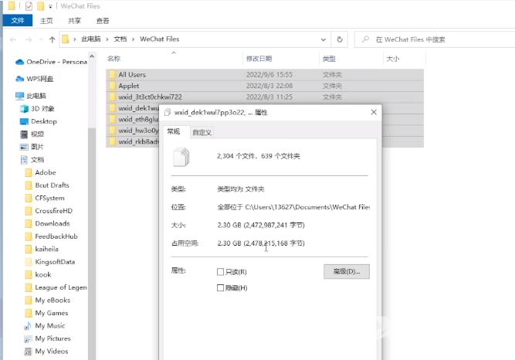Check the 隐藏(H) hidden checkbox

222,288
